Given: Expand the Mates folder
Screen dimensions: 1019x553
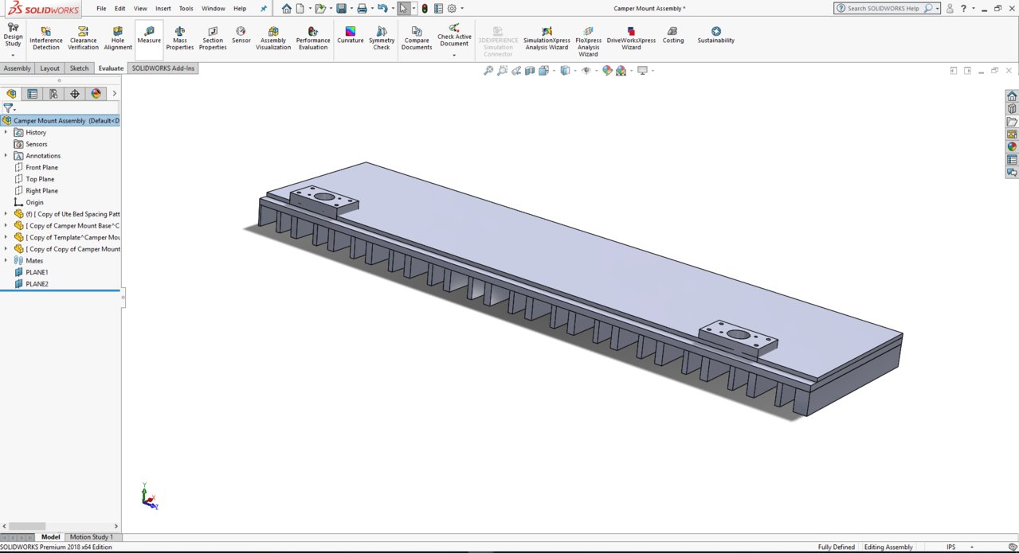Looking at the screenshot, I should pyautogui.click(x=6, y=260).
